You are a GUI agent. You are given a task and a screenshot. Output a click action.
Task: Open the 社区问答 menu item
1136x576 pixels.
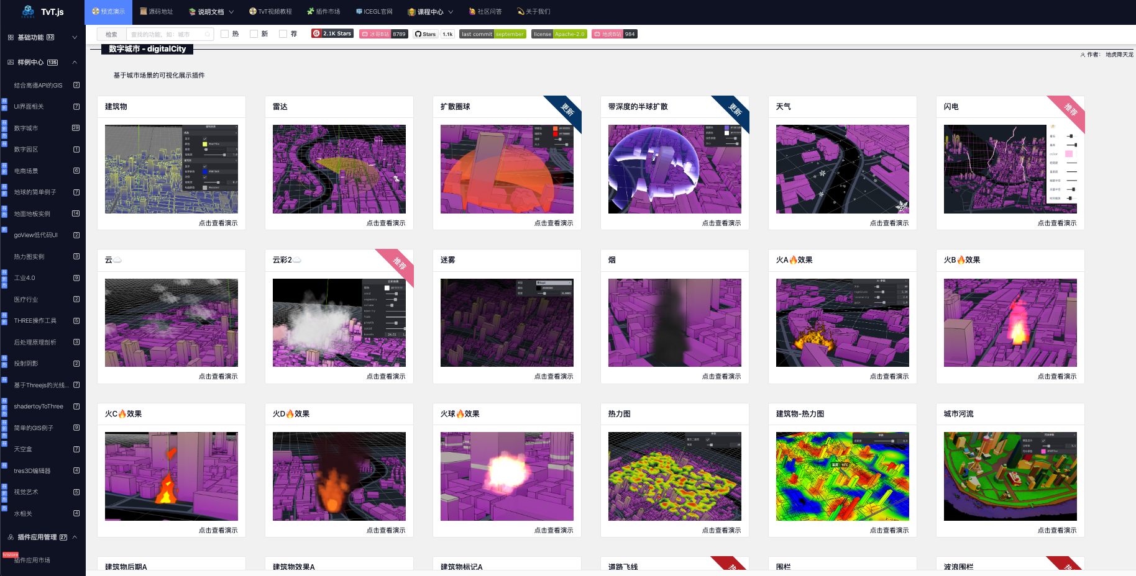(485, 12)
